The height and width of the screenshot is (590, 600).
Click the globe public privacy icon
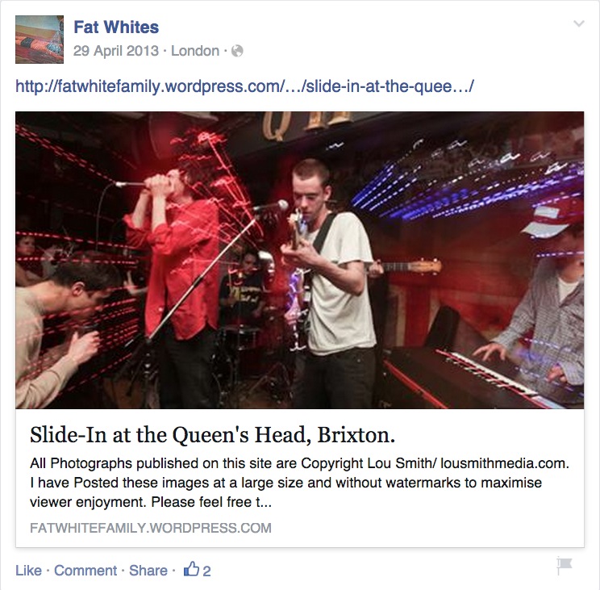237,51
